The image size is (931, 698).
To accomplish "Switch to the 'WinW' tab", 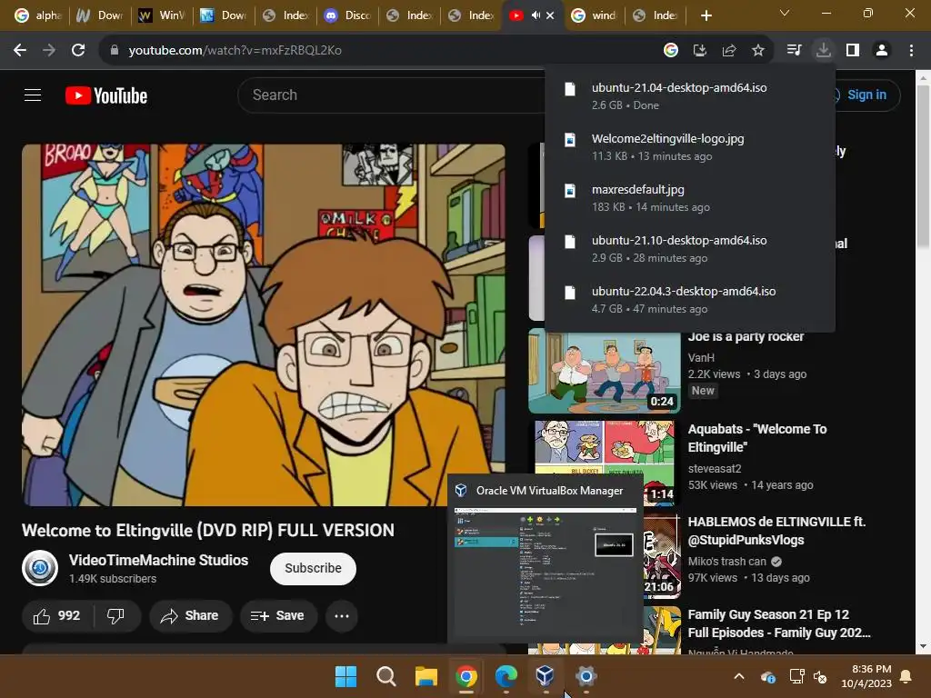I will pyautogui.click(x=162, y=15).
